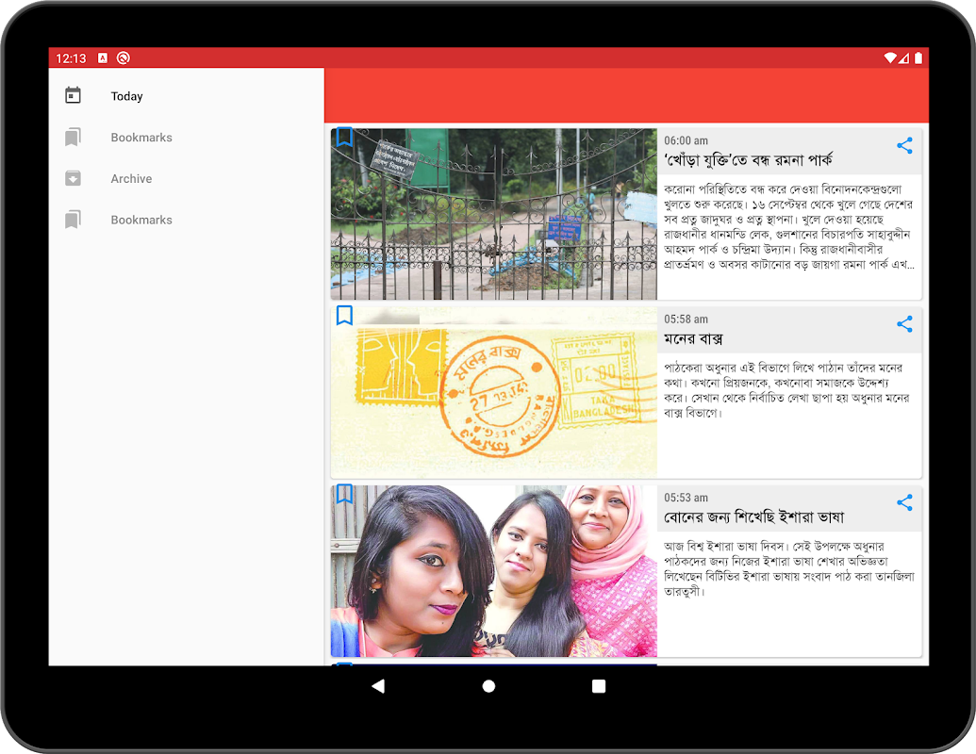The height and width of the screenshot is (754, 976).
Task: Click the Archive box icon
Action: (73, 178)
